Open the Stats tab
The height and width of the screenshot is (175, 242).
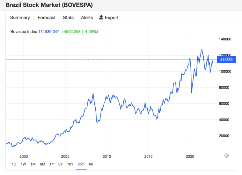68,18
